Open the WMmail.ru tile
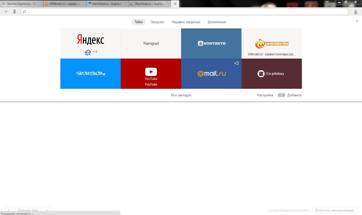Screen dimensions: 362x215 (x=272, y=44)
